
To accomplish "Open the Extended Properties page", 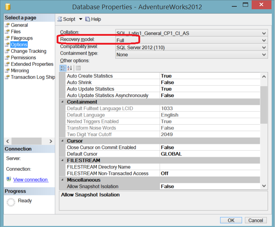I will tap(32, 64).
